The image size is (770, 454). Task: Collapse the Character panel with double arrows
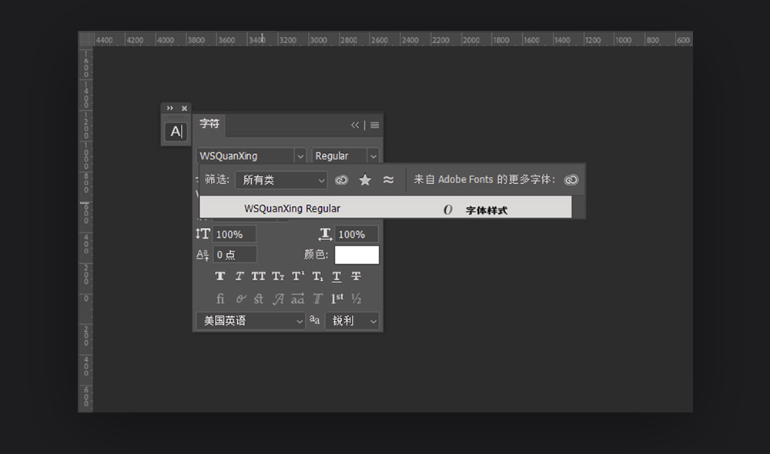point(355,125)
